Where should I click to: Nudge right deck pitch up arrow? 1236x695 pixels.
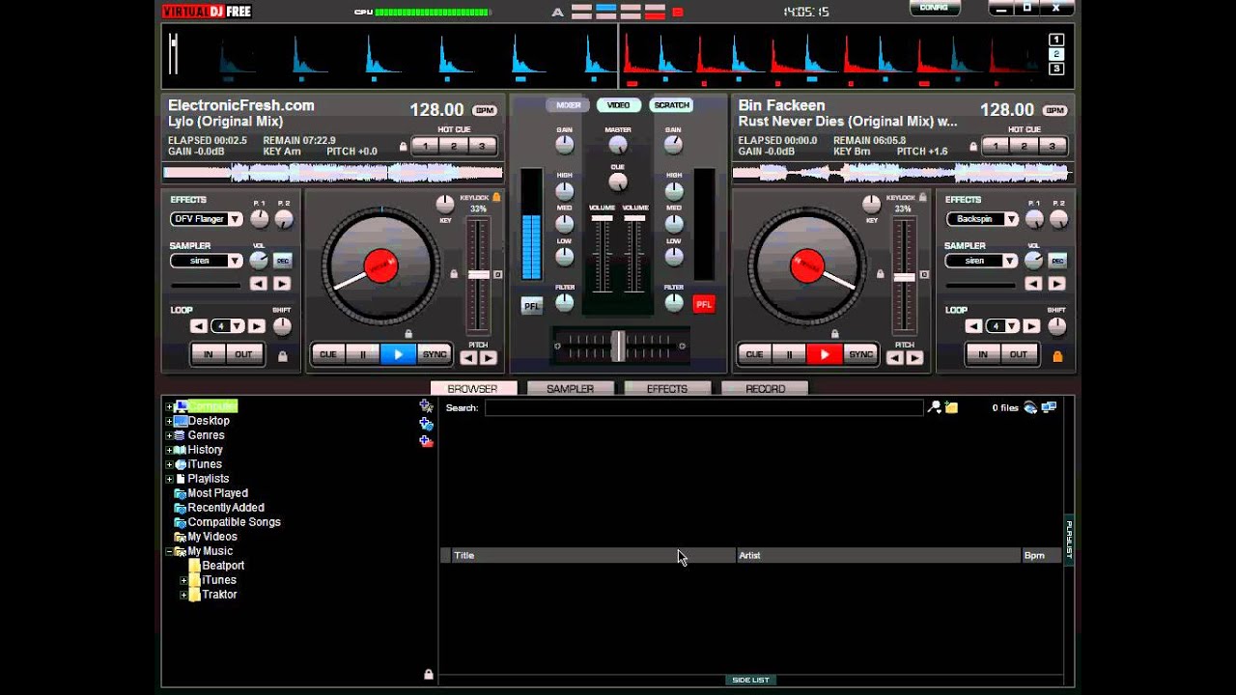tap(914, 358)
